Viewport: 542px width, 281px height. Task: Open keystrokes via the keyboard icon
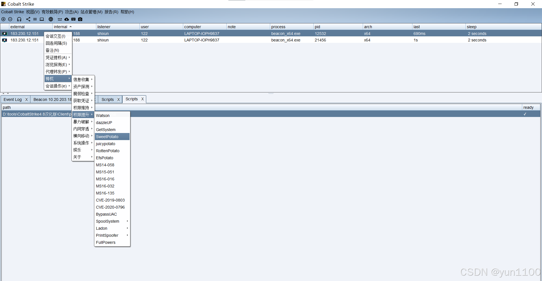tap(73, 19)
